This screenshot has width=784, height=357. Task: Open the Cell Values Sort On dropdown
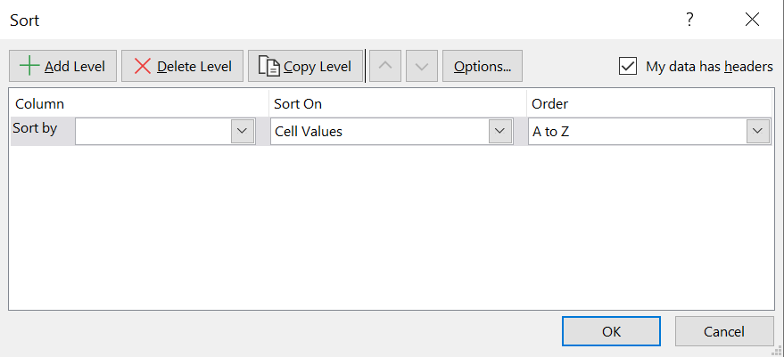(x=499, y=131)
